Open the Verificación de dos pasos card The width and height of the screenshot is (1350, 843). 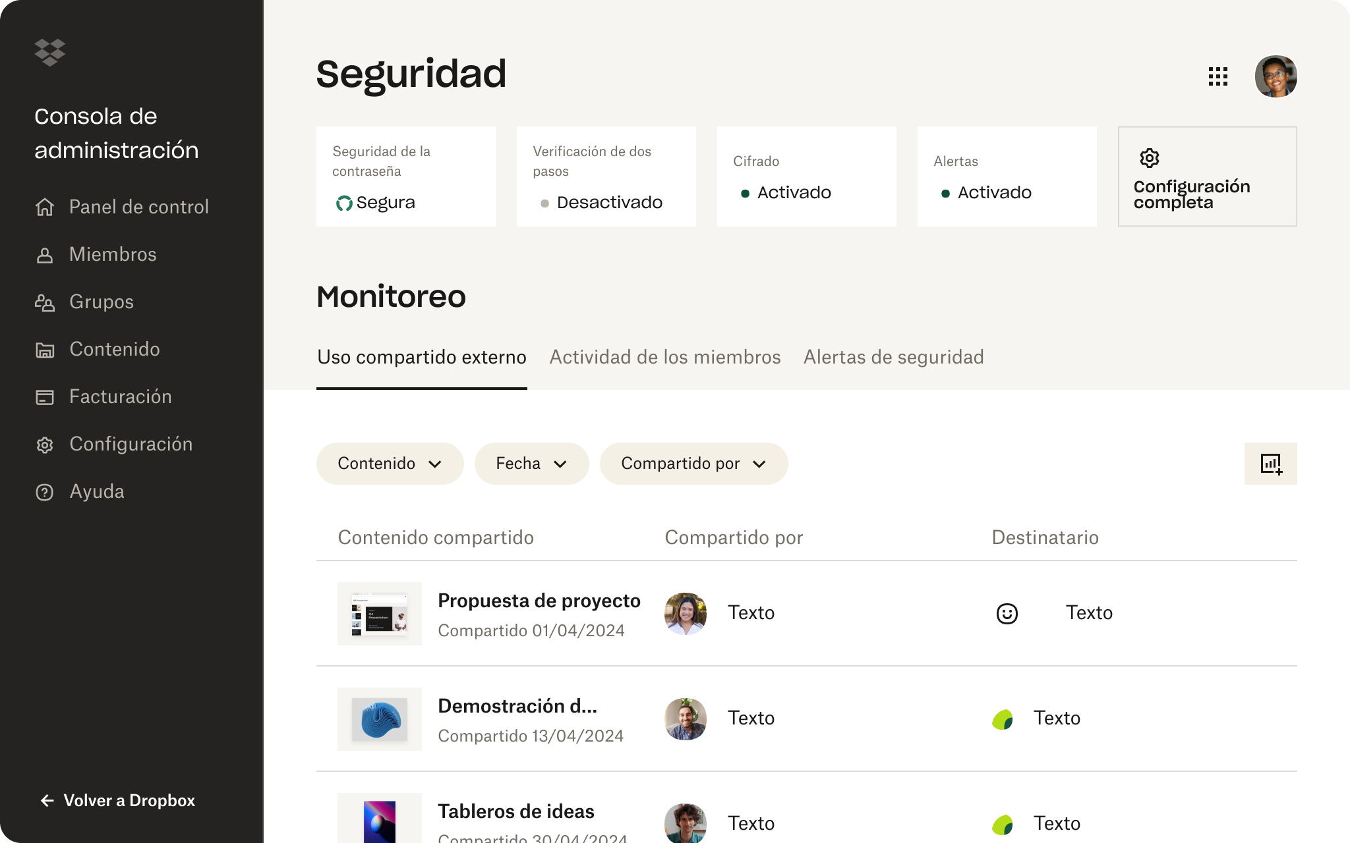(606, 177)
